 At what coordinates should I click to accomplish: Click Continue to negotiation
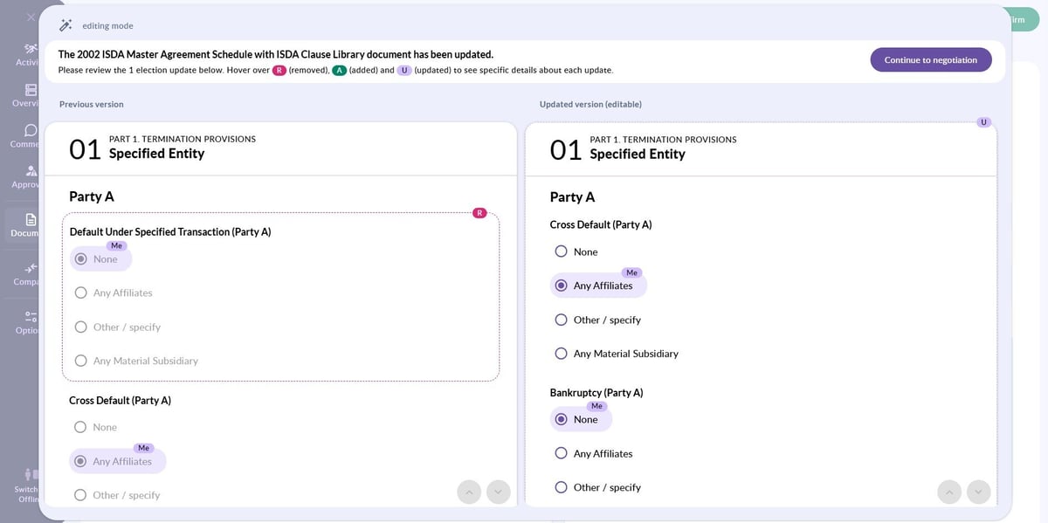(x=931, y=59)
